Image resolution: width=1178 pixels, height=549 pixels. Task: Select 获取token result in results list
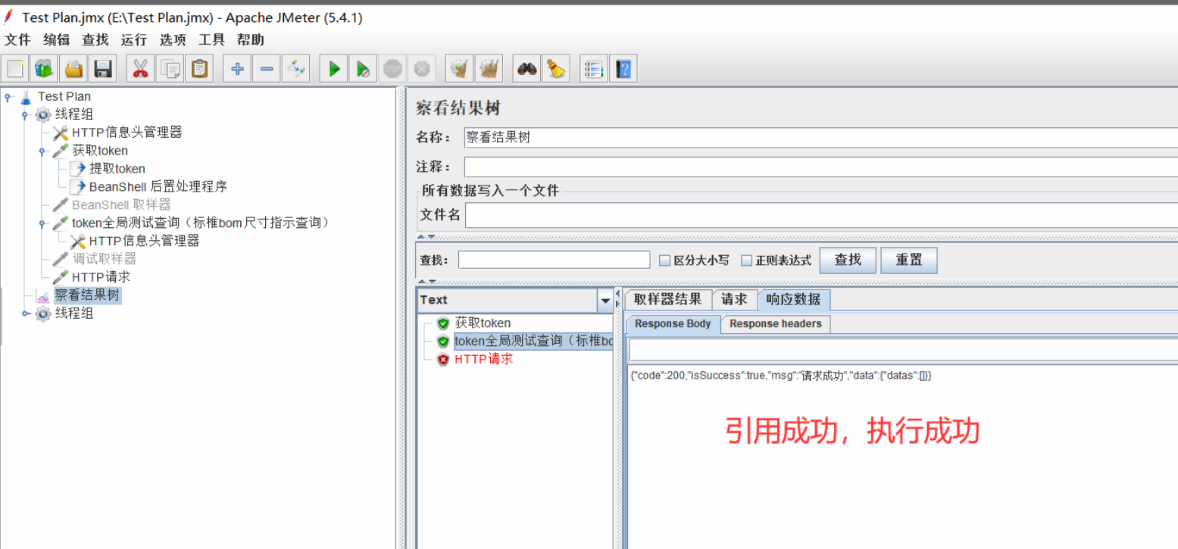[483, 323]
